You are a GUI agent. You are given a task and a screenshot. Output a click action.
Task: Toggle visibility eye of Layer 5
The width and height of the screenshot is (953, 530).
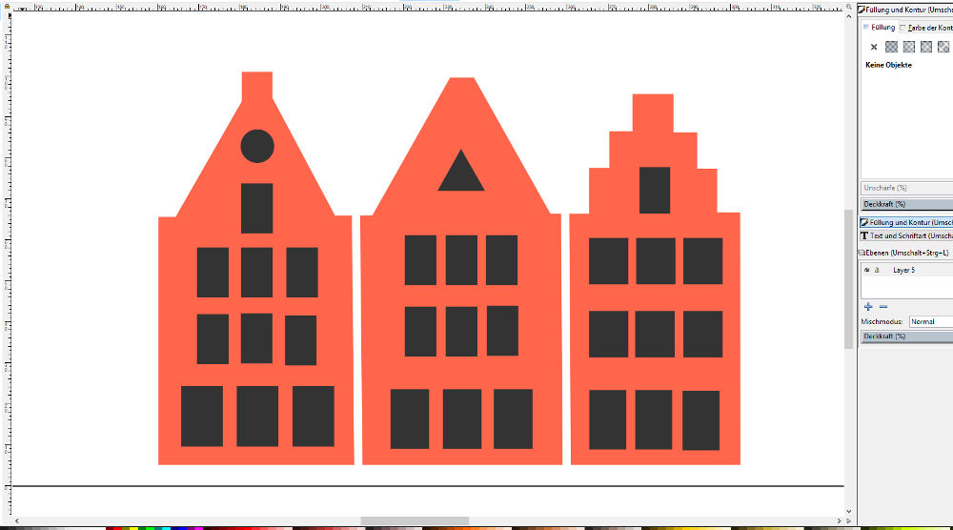(x=867, y=270)
